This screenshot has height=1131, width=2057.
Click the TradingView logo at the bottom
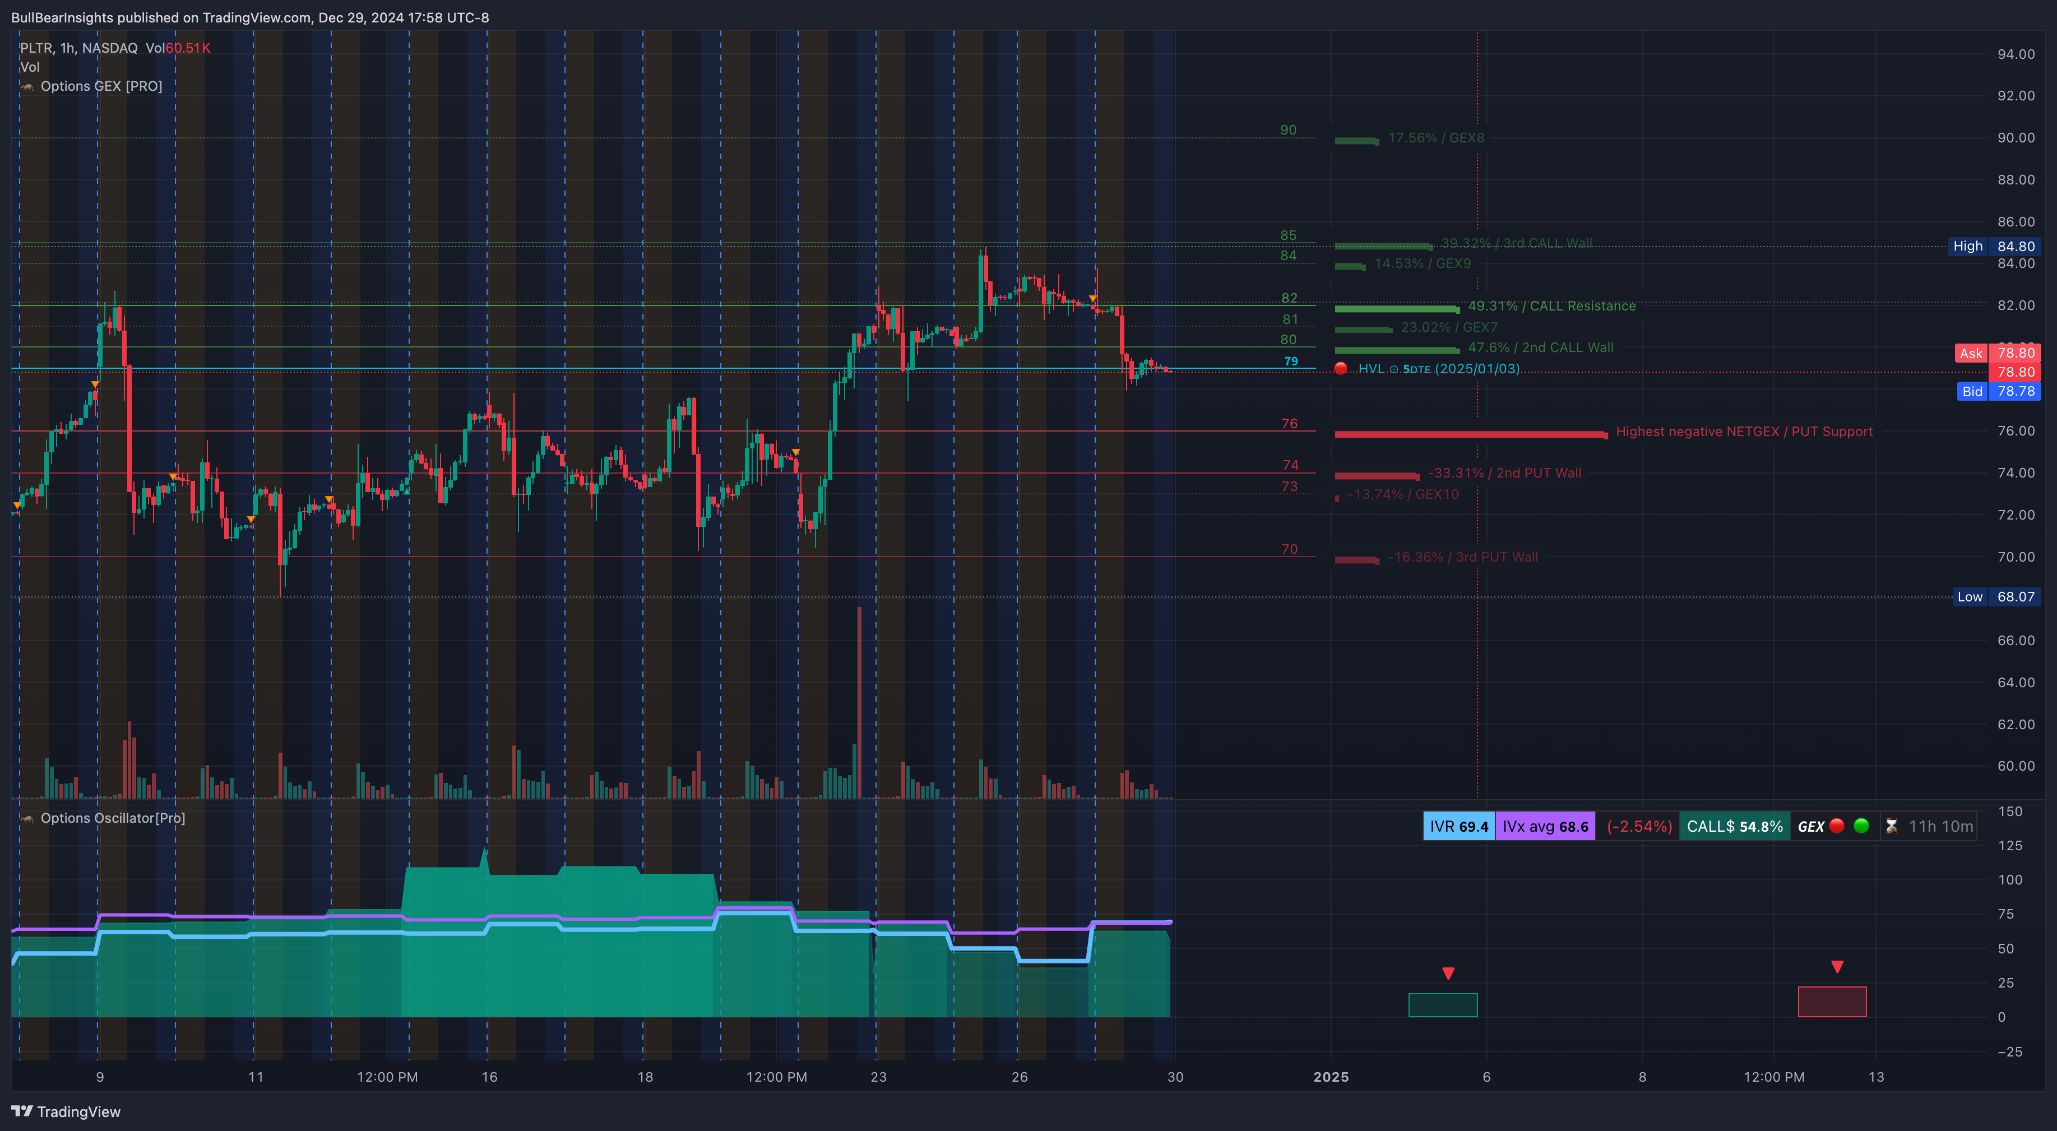tap(66, 1112)
